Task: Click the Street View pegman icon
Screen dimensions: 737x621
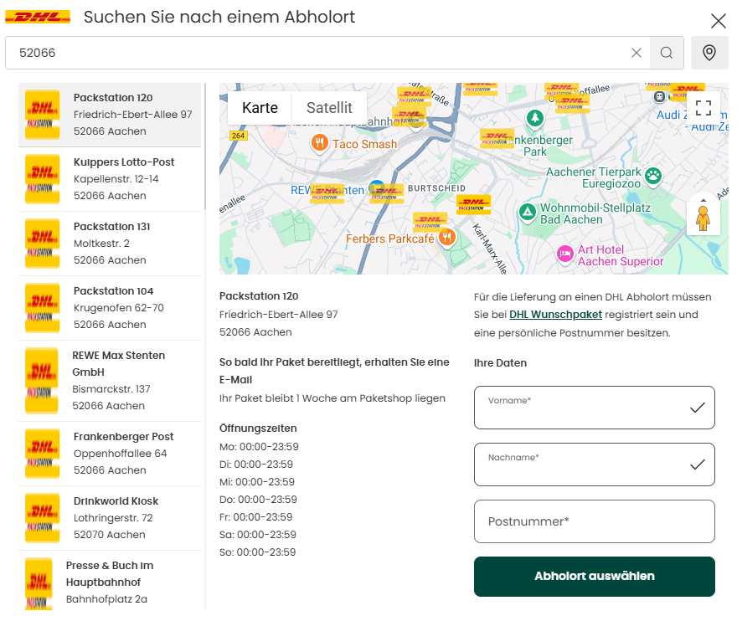Action: coord(703,218)
